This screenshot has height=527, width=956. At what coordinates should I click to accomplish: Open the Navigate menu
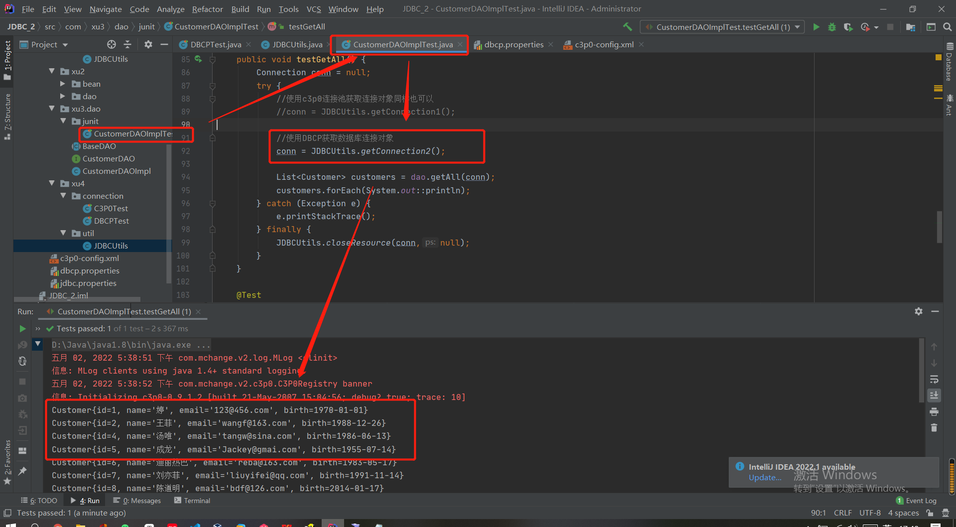pyautogui.click(x=106, y=9)
